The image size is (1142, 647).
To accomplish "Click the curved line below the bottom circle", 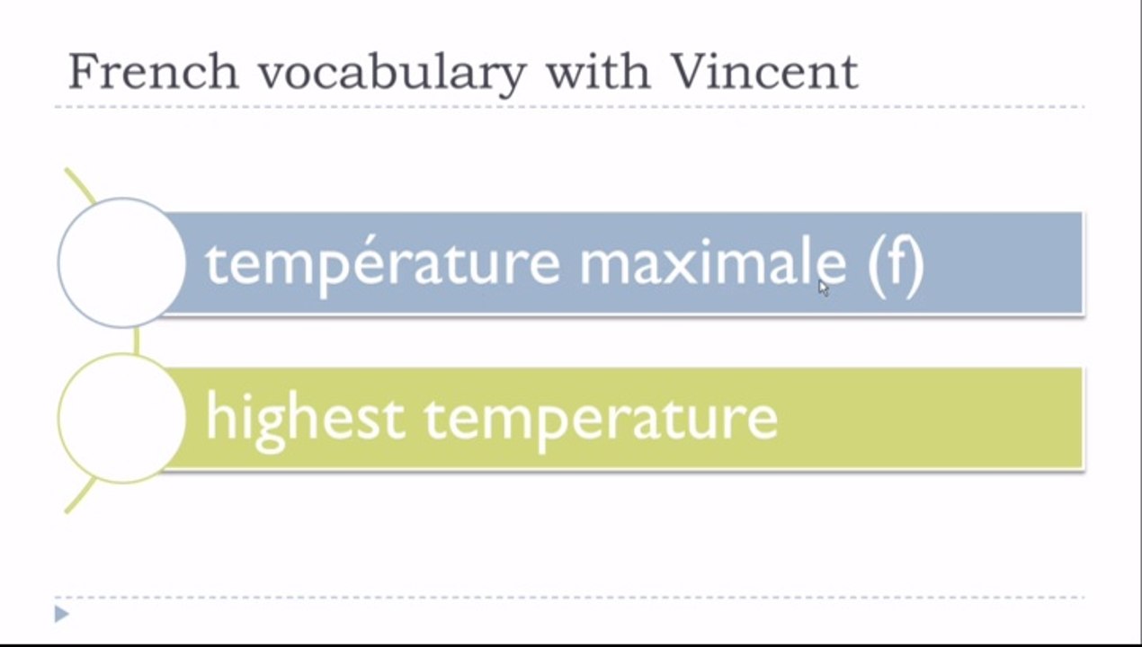I will (x=80, y=494).
